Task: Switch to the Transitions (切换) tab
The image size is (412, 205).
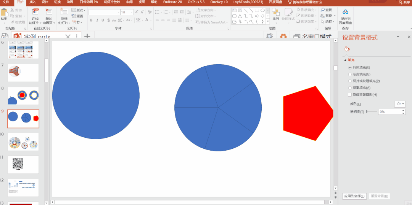Action: click(57, 2)
